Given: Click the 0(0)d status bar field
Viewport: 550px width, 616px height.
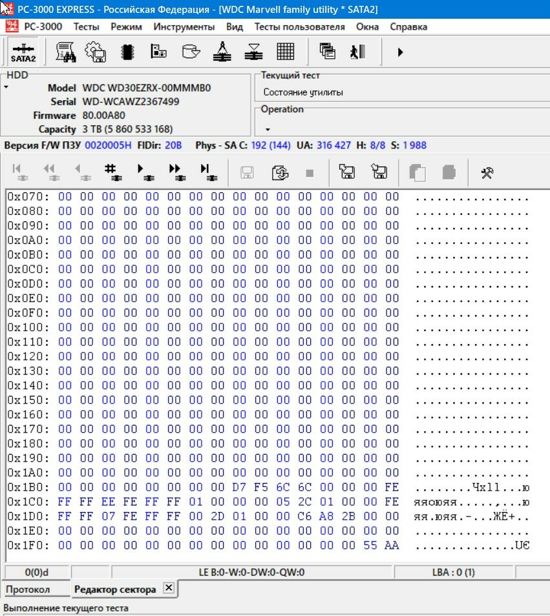Looking at the screenshot, I should (x=37, y=572).
